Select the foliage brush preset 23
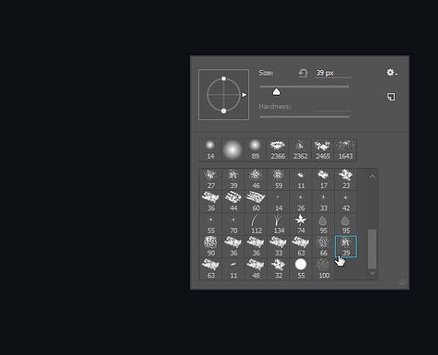Image resolution: width=438 pixels, height=355 pixels. tap(346, 180)
